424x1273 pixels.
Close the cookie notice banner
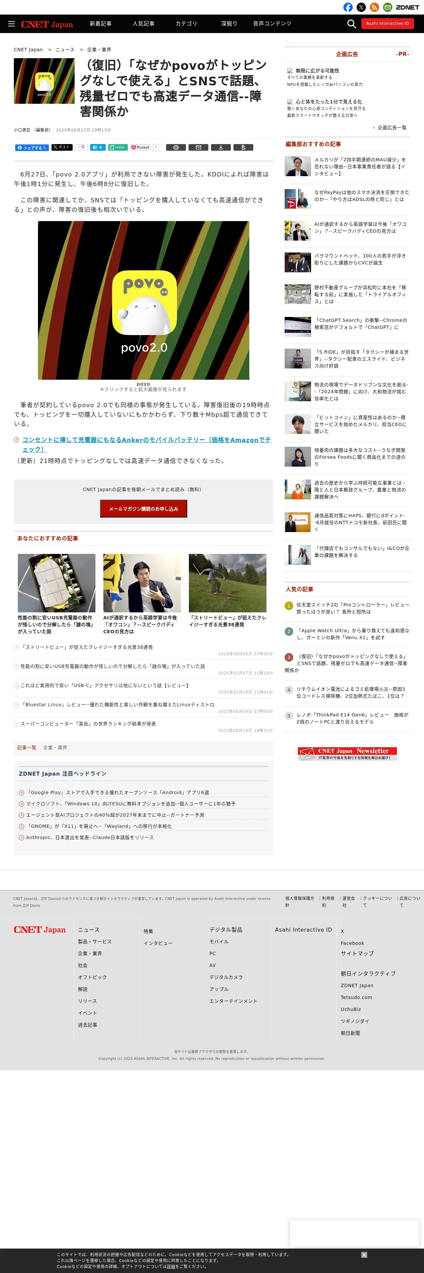(x=364, y=1255)
